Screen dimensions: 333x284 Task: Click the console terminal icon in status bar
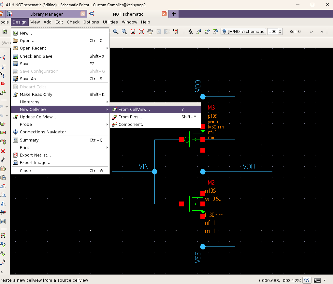pyautogui.click(x=317, y=280)
